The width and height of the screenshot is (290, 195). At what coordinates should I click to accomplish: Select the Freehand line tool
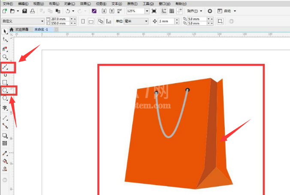(5, 67)
